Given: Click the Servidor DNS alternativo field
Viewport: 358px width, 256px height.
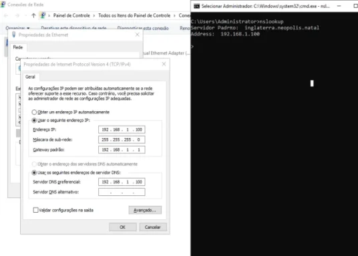Looking at the screenshot, I should coord(122,192).
